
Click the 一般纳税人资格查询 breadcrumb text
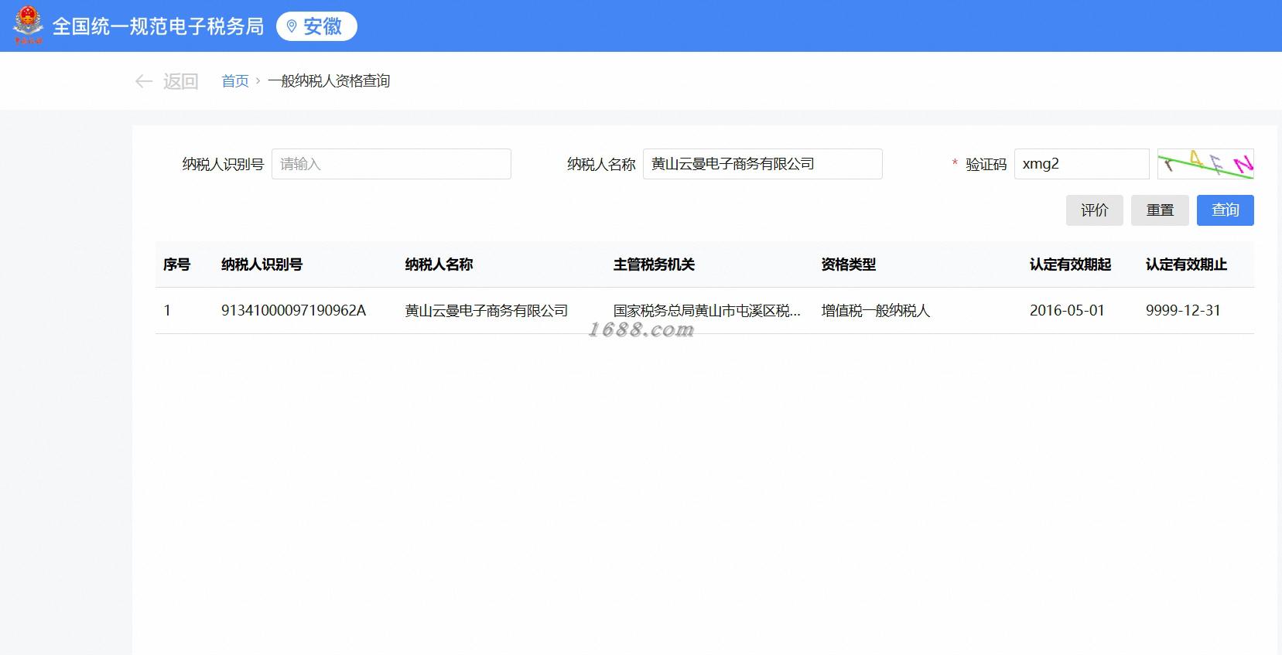[x=329, y=81]
